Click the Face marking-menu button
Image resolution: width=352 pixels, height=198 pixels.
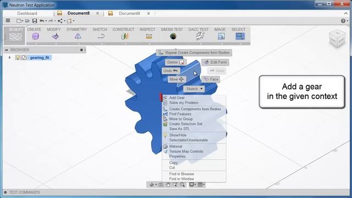point(211,79)
